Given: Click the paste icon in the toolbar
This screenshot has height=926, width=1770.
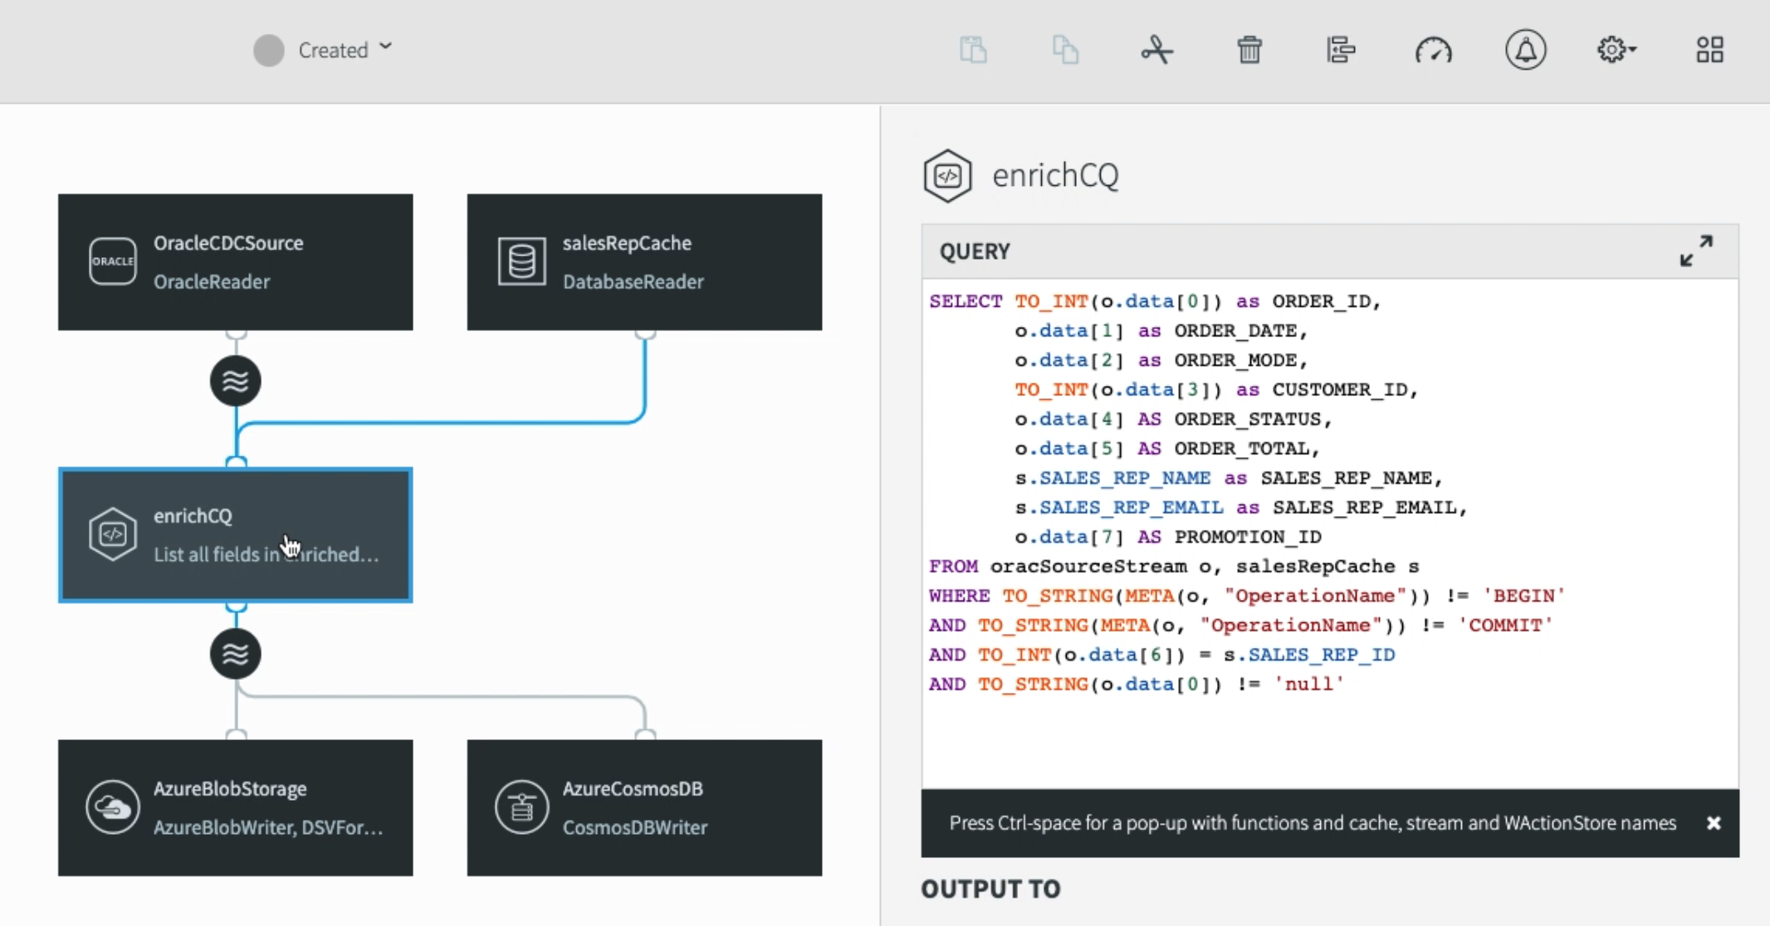Looking at the screenshot, I should point(973,50).
